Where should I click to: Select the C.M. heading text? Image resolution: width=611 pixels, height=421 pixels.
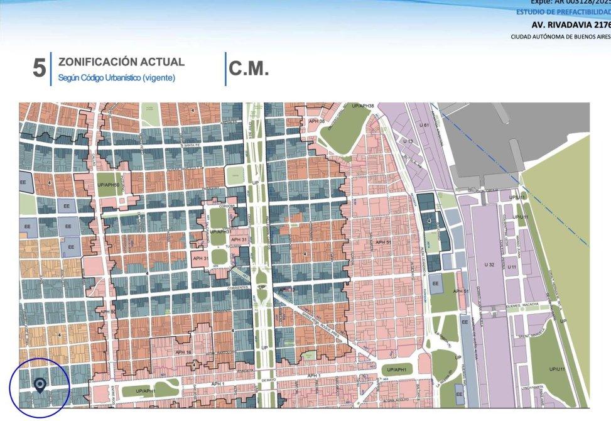click(249, 69)
